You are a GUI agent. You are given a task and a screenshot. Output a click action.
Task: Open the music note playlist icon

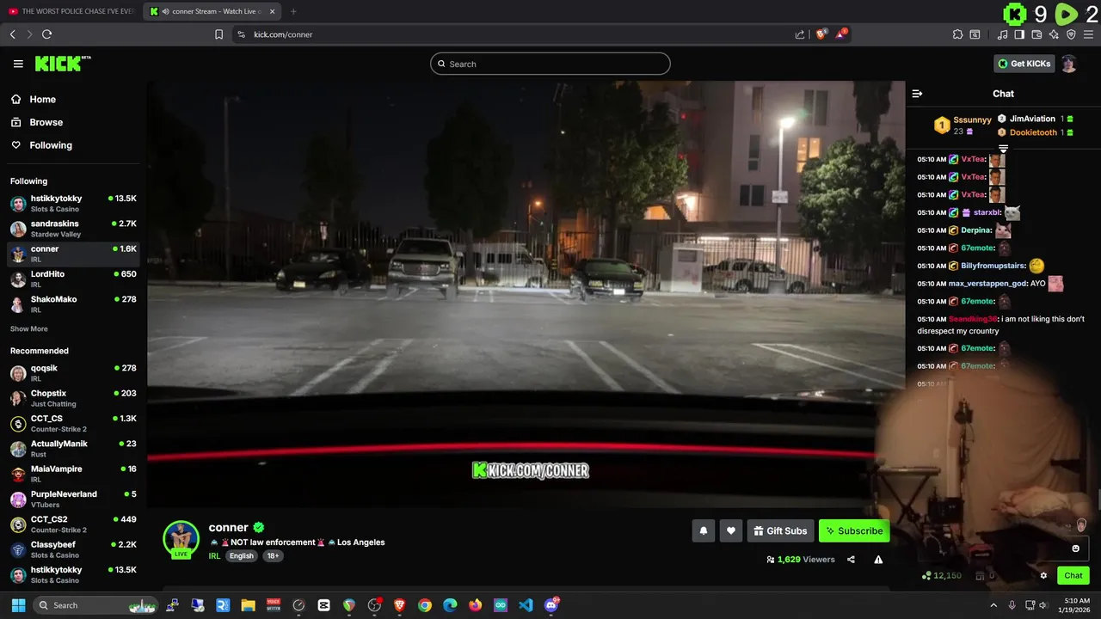click(x=1002, y=34)
